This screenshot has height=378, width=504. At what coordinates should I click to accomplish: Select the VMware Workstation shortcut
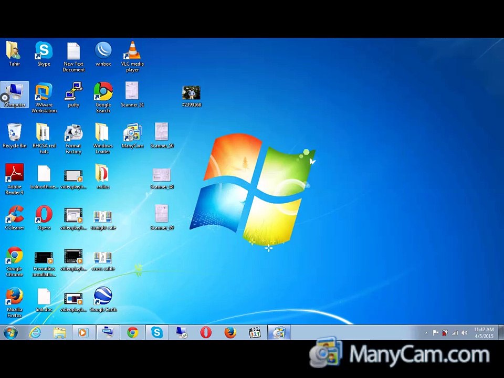(x=44, y=98)
